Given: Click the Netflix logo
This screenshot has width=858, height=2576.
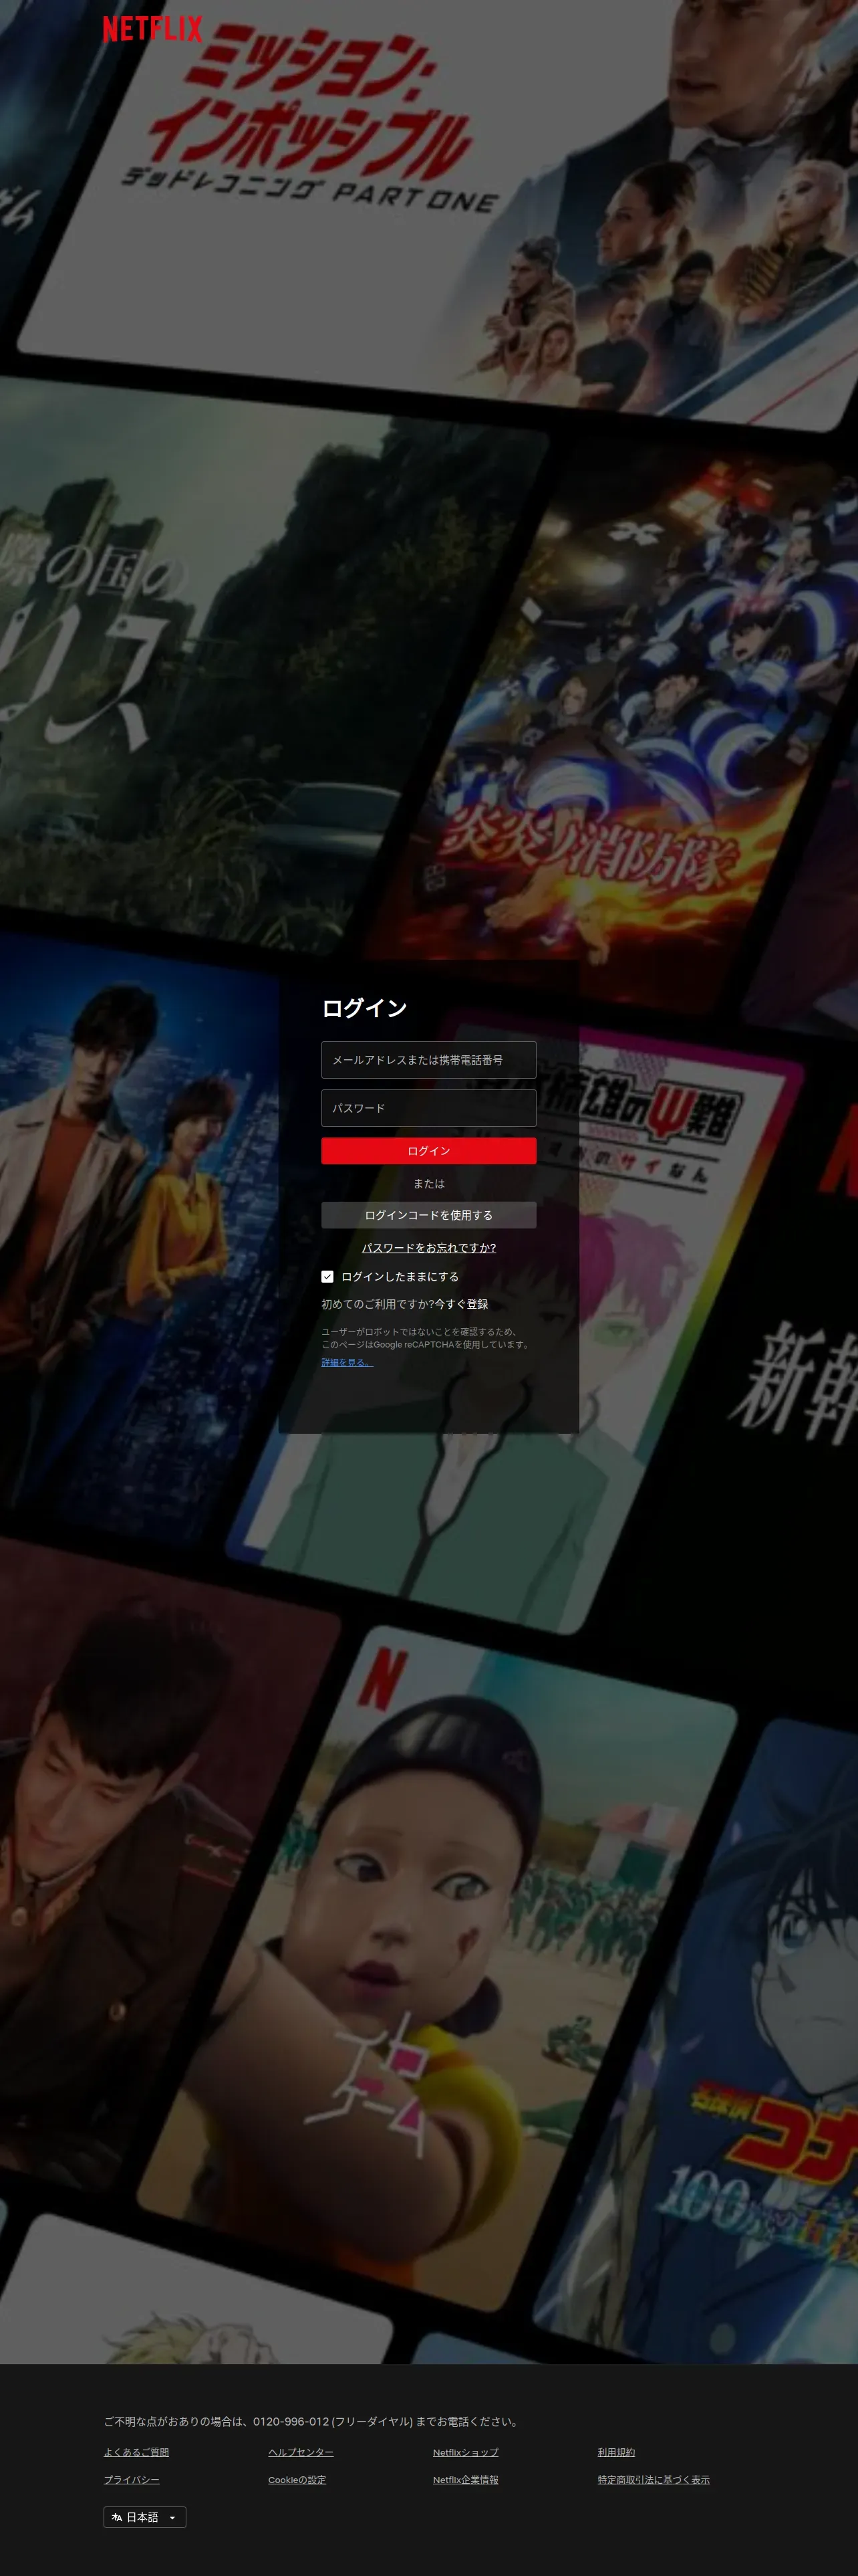Looking at the screenshot, I should [x=152, y=29].
